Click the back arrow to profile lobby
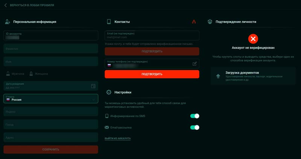The height and width of the screenshot is (159, 301). tap(6, 5)
